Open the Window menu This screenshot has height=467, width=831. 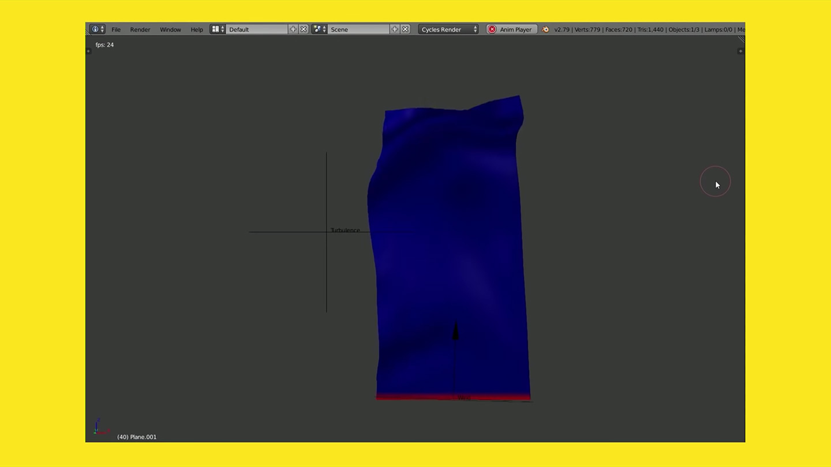[170, 29]
